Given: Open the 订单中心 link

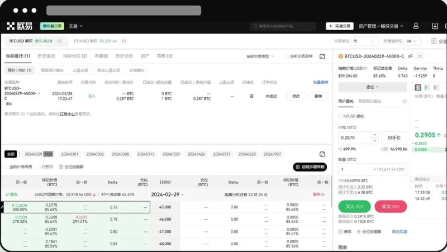Looking at the screenshot, I should 67,114.
